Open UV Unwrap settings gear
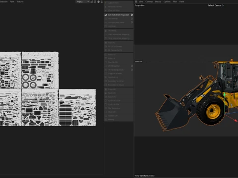This screenshot has width=238, height=178. click(132, 19)
